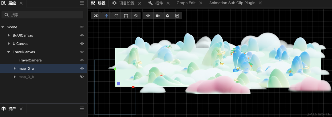Toggle visibility of TravelCanvas node
The height and width of the screenshot is (117, 332).
pos(82,52)
